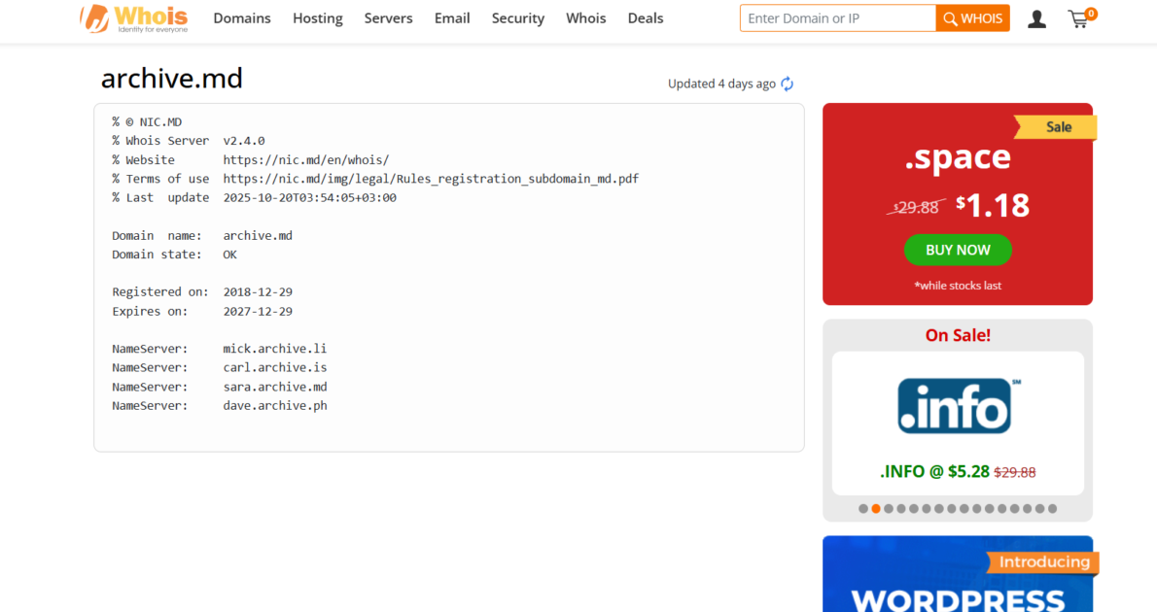Open the Deals menu
The image size is (1157, 612).
tap(646, 18)
